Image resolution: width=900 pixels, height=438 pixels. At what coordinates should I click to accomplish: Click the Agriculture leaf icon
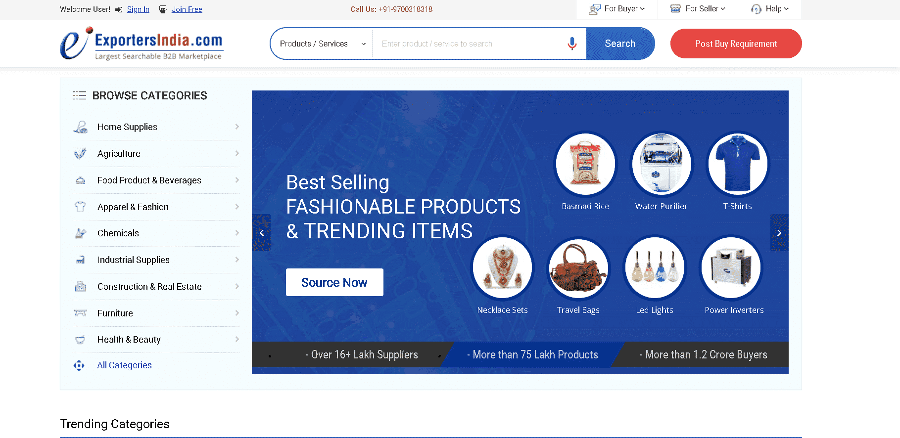coord(80,154)
